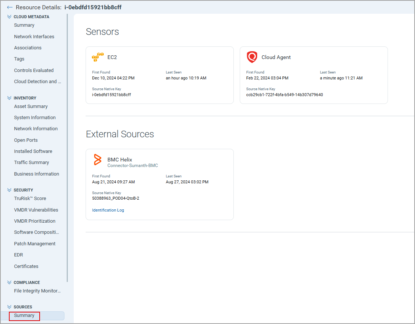Open VMDR Prioritization
Screen dimensions: 415x324
tap(35, 221)
